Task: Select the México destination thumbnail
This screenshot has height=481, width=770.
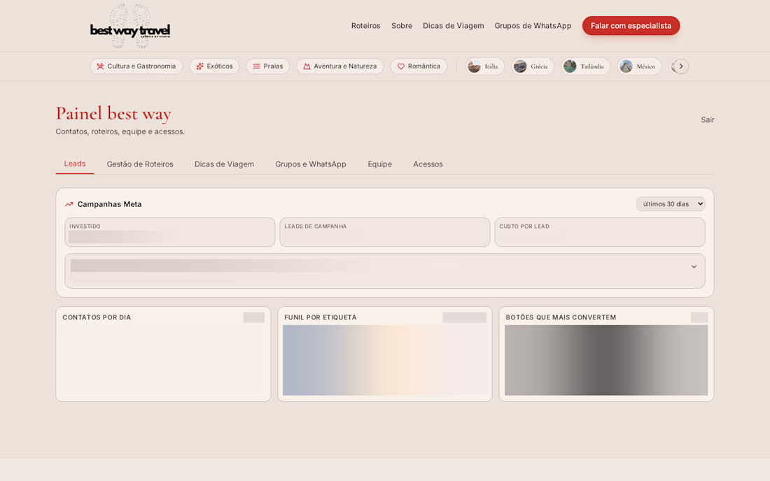Action: click(x=626, y=66)
